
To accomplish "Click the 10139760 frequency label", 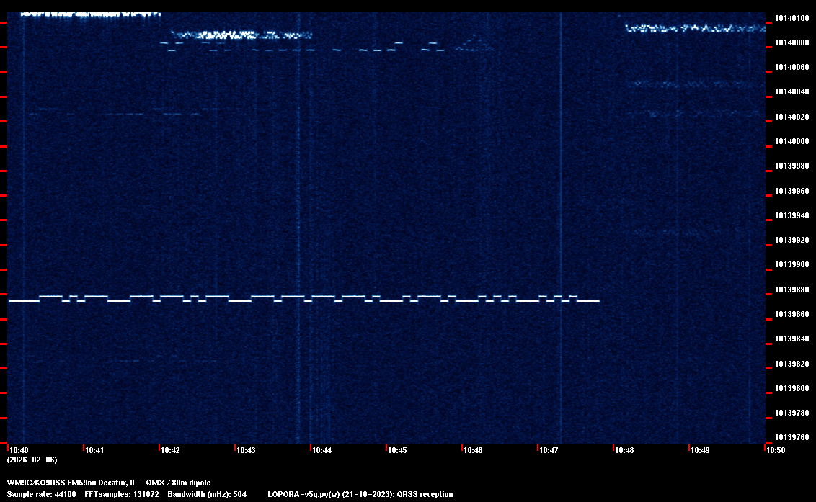I will point(792,437).
